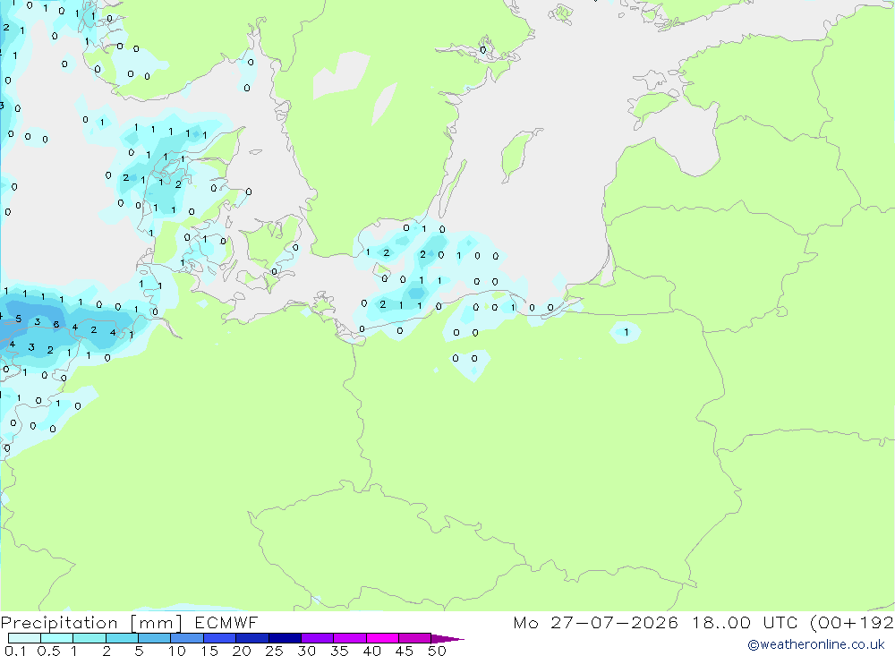Click the legend value '25'
This screenshot has width=895, height=656.
pos(274,651)
